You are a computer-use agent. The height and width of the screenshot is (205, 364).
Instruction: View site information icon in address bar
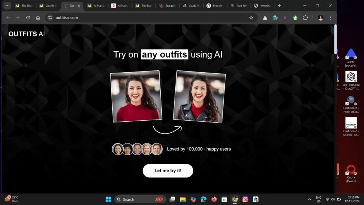[50, 18]
